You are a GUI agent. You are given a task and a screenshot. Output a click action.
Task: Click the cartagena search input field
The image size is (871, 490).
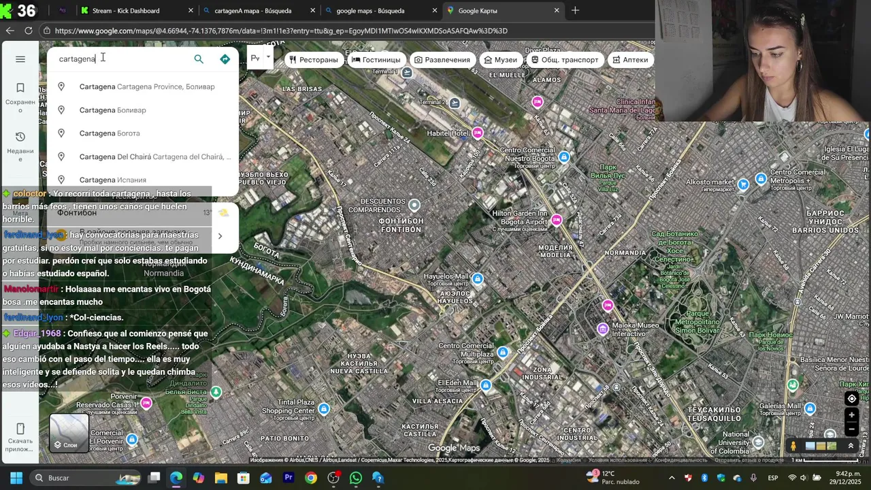tap(122, 59)
